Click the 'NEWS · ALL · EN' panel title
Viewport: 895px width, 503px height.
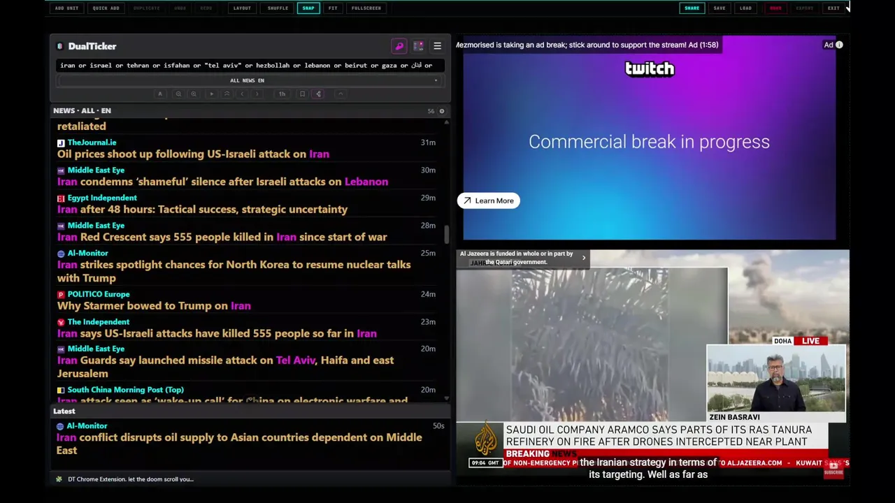pos(82,110)
